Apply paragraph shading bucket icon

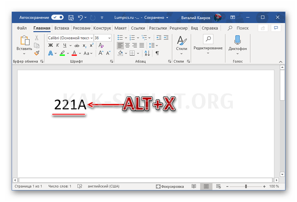click(x=120, y=53)
